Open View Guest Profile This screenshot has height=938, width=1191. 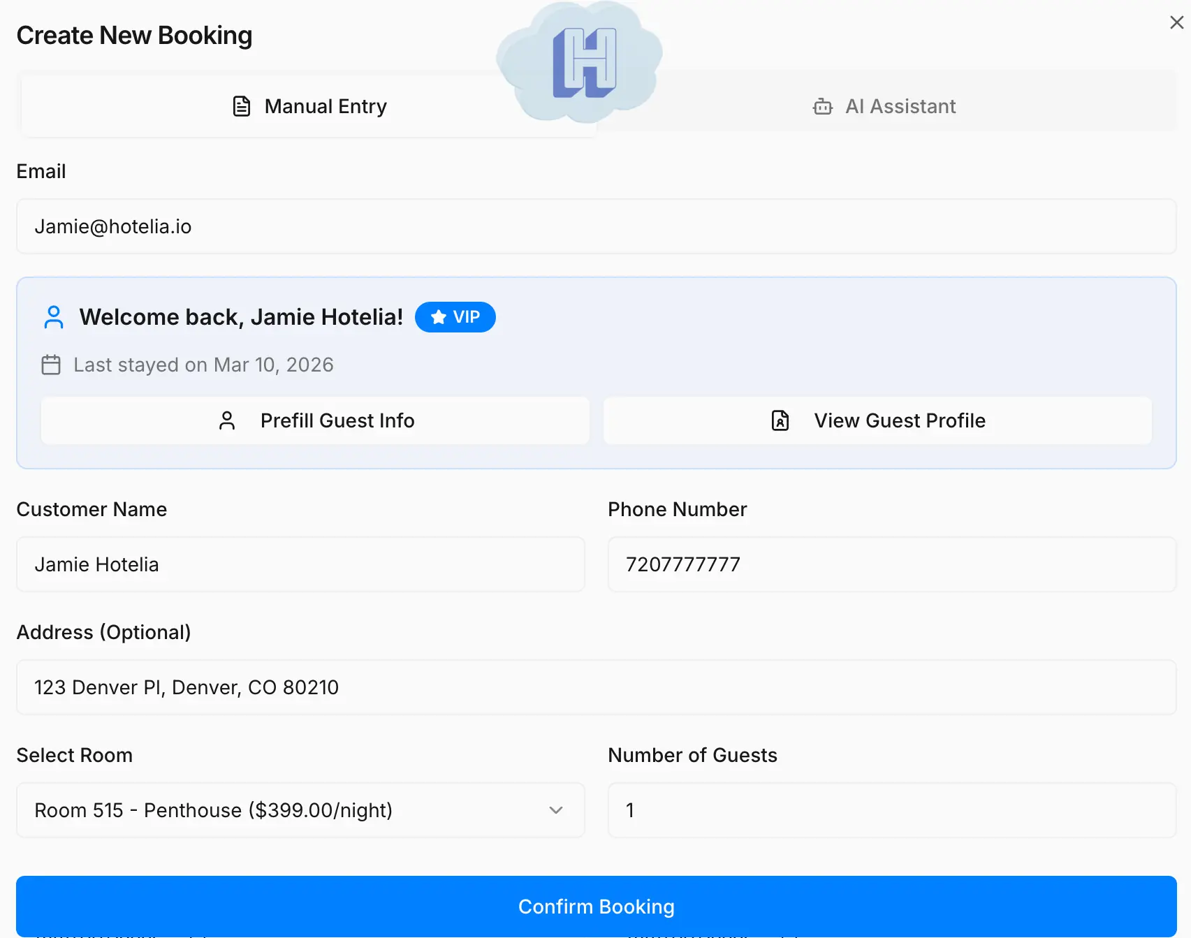point(877,420)
